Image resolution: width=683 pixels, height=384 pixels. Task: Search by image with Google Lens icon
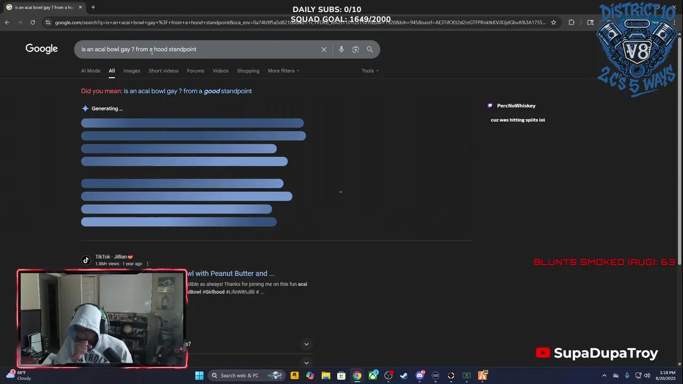point(355,49)
